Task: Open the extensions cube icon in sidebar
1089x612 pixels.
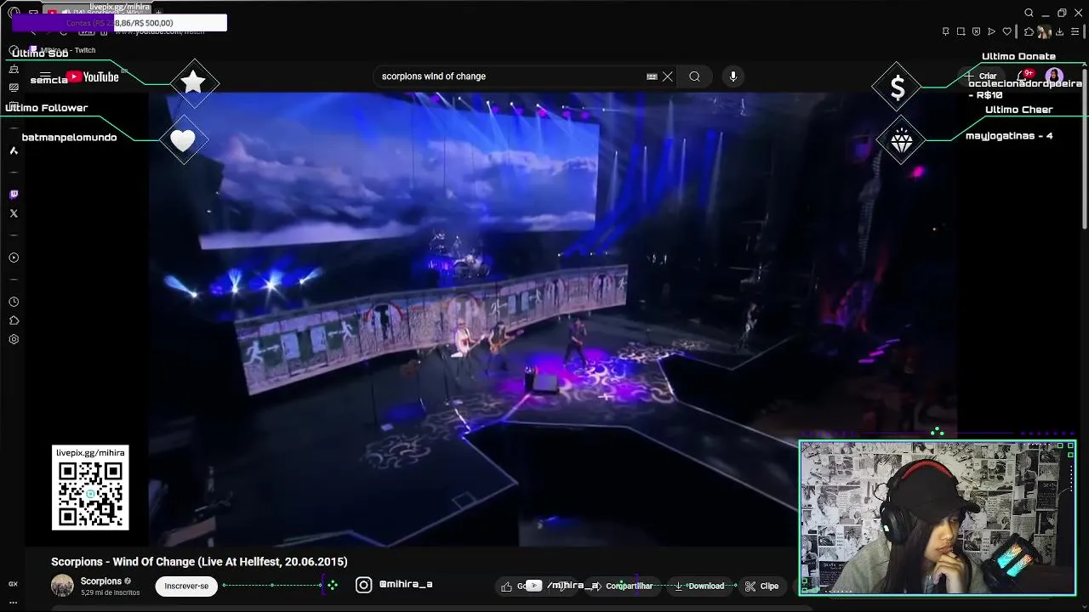Action: 14,320
